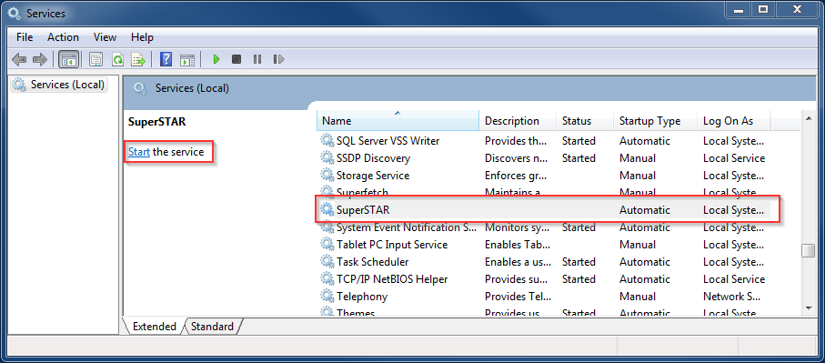
Task: Click the Export List toolbar icon
Action: click(138, 59)
